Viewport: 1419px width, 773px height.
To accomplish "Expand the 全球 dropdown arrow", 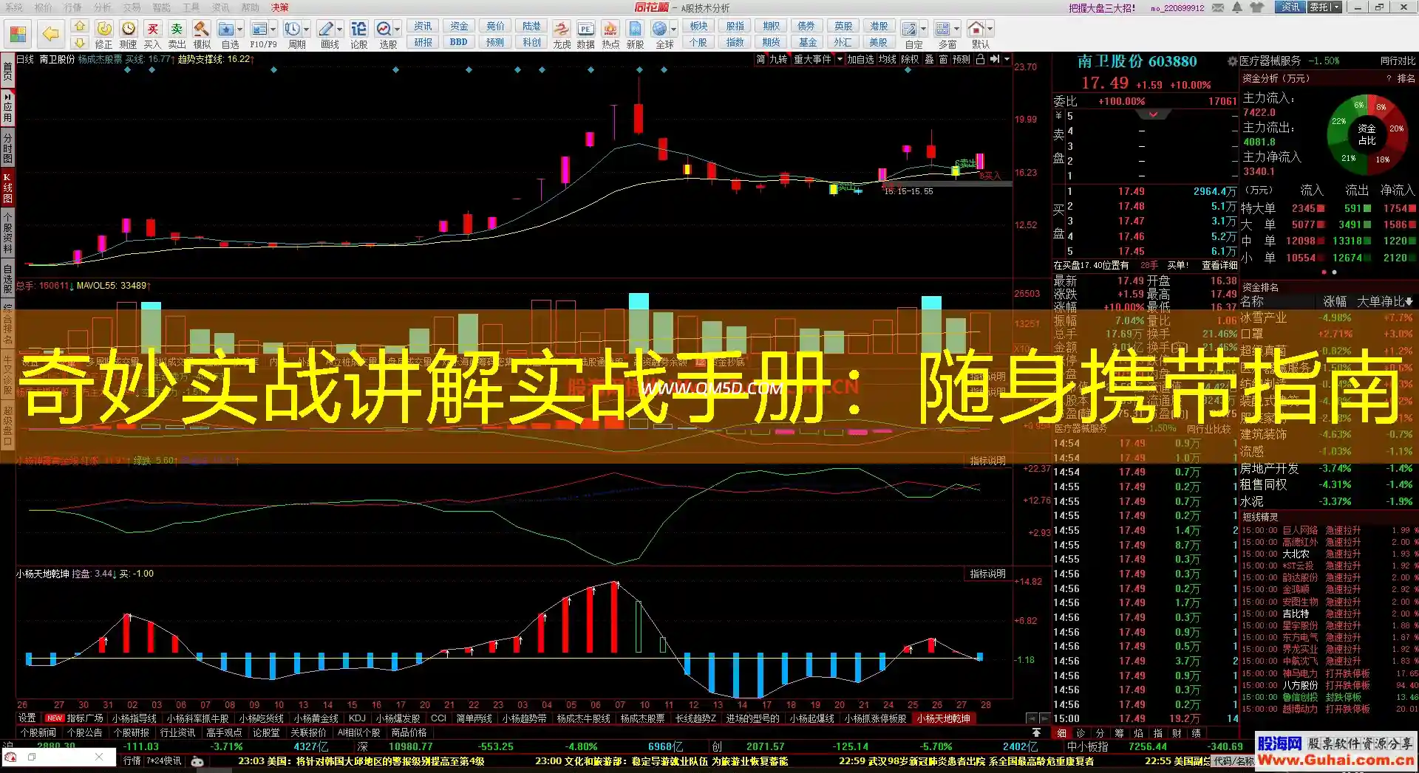I will pos(673,29).
